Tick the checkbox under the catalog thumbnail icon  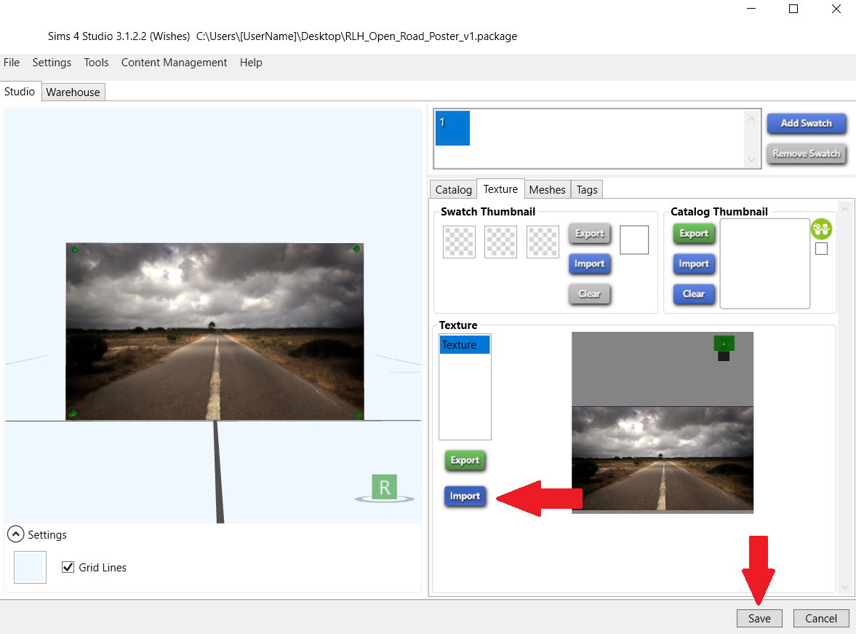[x=821, y=249]
